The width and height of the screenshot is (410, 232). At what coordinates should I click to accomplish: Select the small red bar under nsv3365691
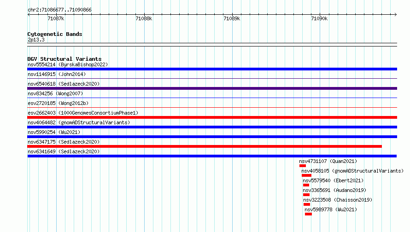pyautogui.click(x=306, y=195)
